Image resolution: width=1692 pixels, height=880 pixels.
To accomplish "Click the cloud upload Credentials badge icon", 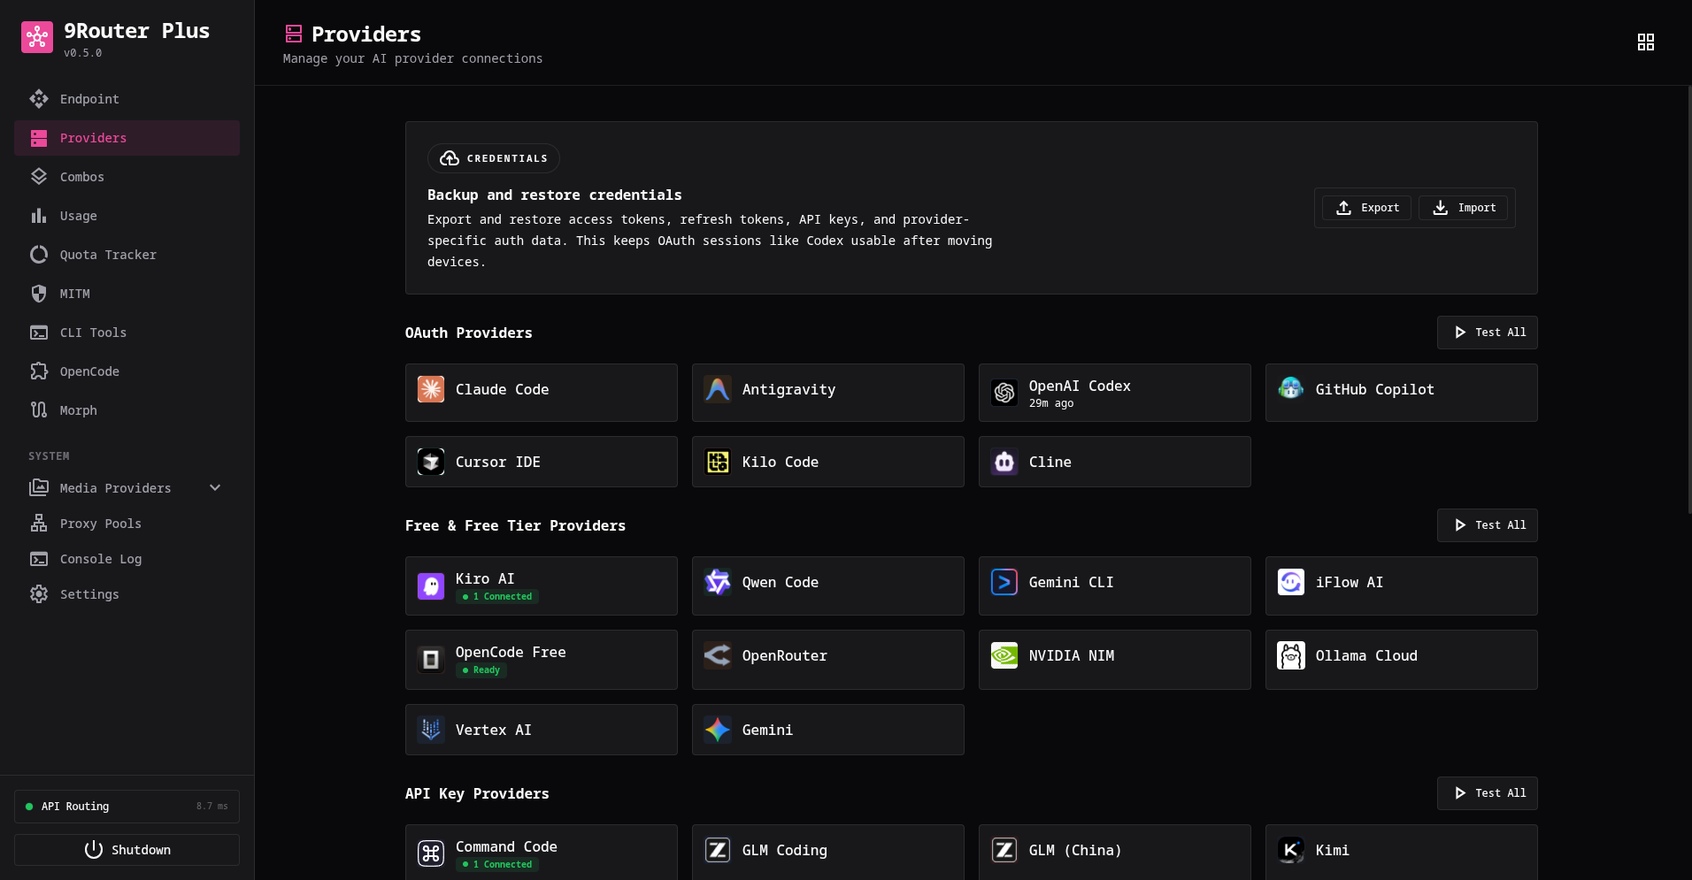I will click(x=450, y=158).
